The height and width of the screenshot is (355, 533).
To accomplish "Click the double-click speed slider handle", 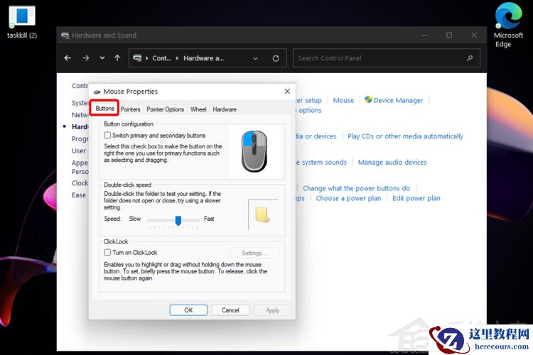I will [x=178, y=220].
